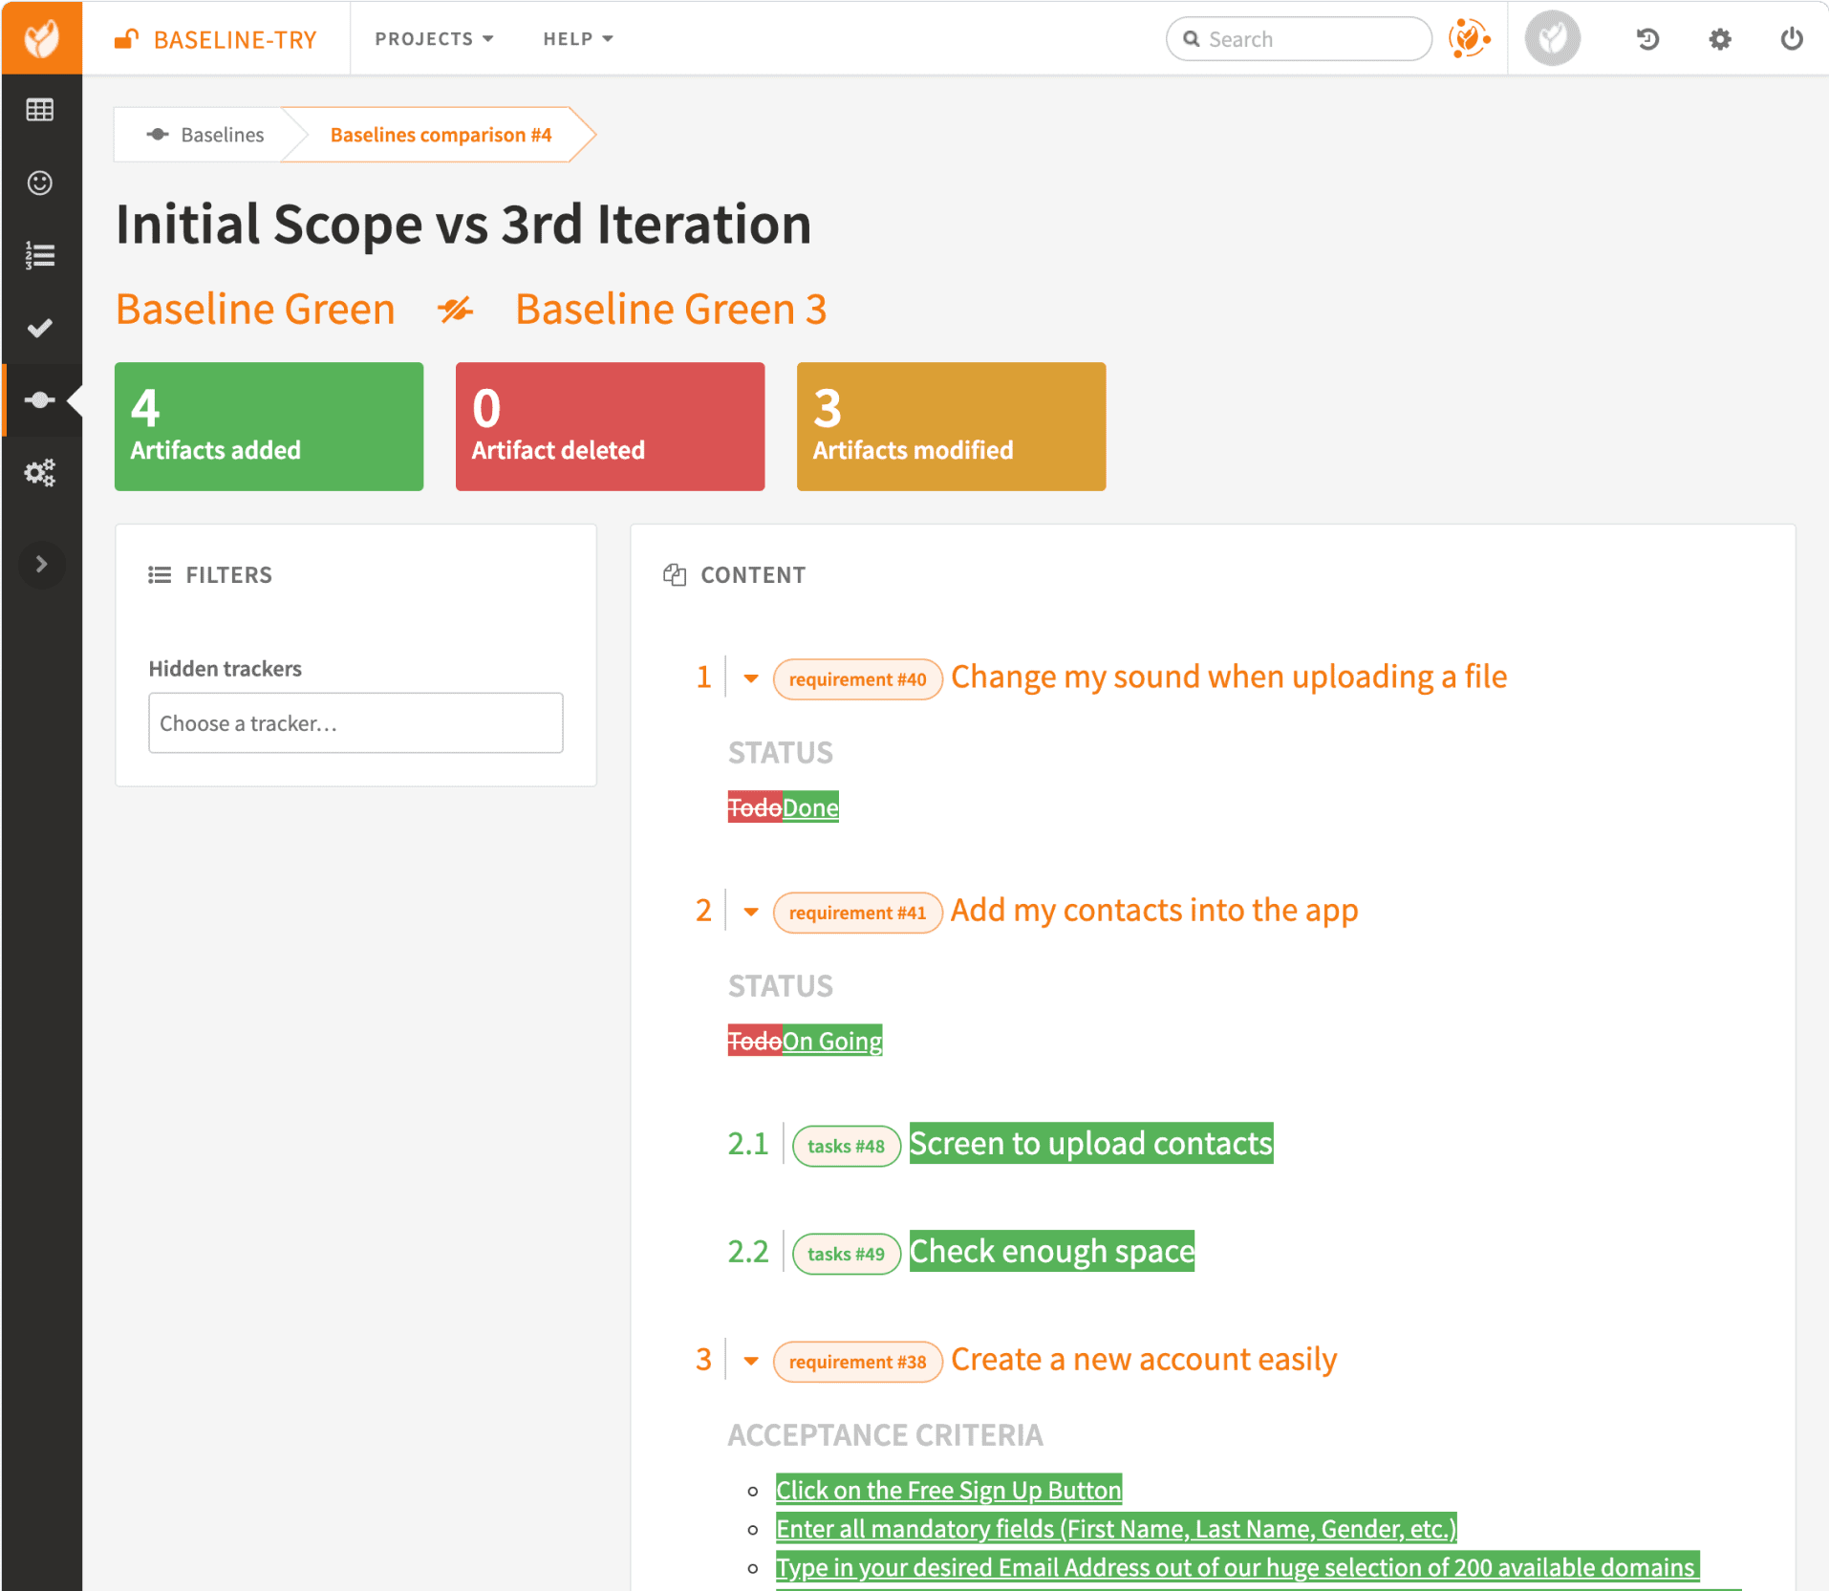Open the smiley face sidebar icon

click(x=40, y=183)
